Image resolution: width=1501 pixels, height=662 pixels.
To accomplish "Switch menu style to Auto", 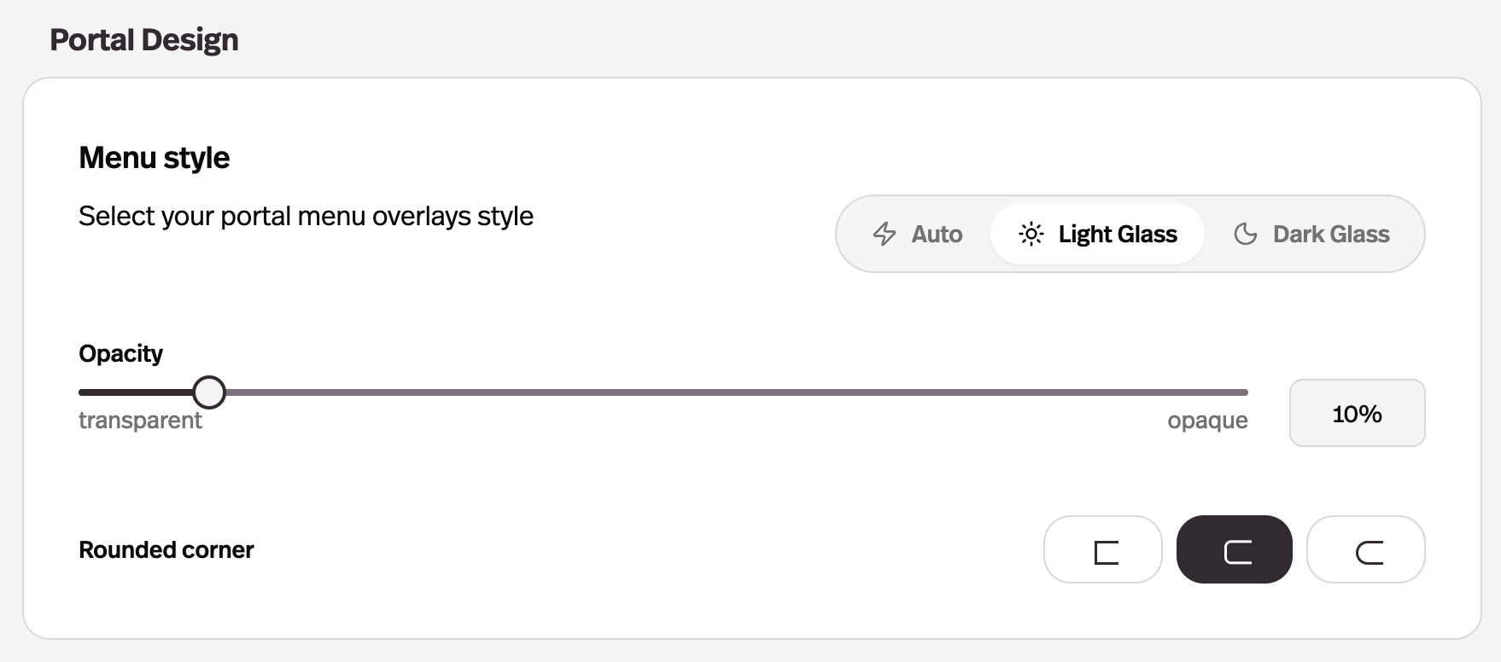I will (x=918, y=234).
